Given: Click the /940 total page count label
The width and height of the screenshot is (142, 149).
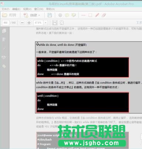Looking at the screenshot, I should click(13, 23).
